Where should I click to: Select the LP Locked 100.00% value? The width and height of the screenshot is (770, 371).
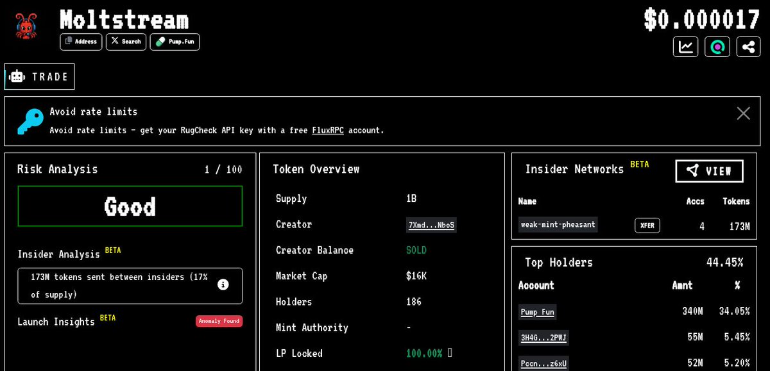tap(424, 353)
